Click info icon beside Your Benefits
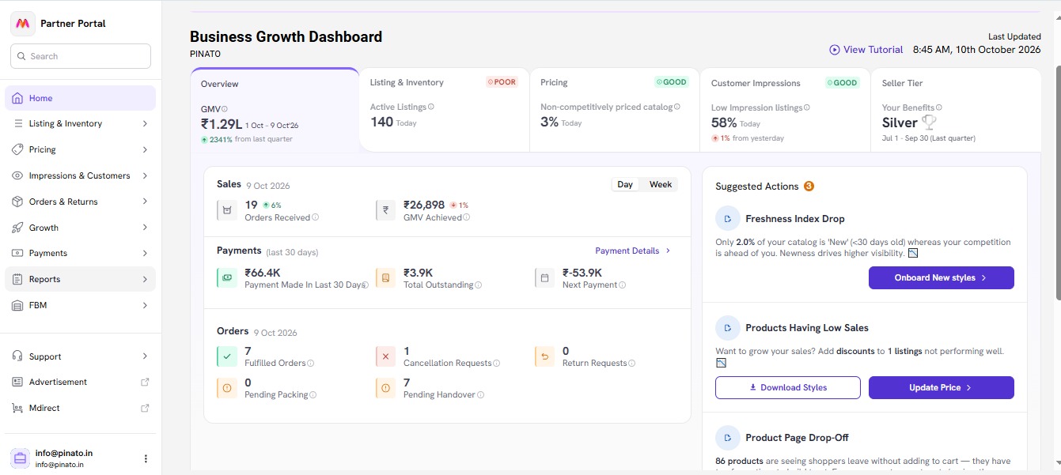 [x=939, y=107]
